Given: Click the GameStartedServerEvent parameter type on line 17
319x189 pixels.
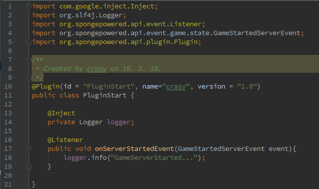Looking at the screenshot, I should pyautogui.click(x=221, y=149).
